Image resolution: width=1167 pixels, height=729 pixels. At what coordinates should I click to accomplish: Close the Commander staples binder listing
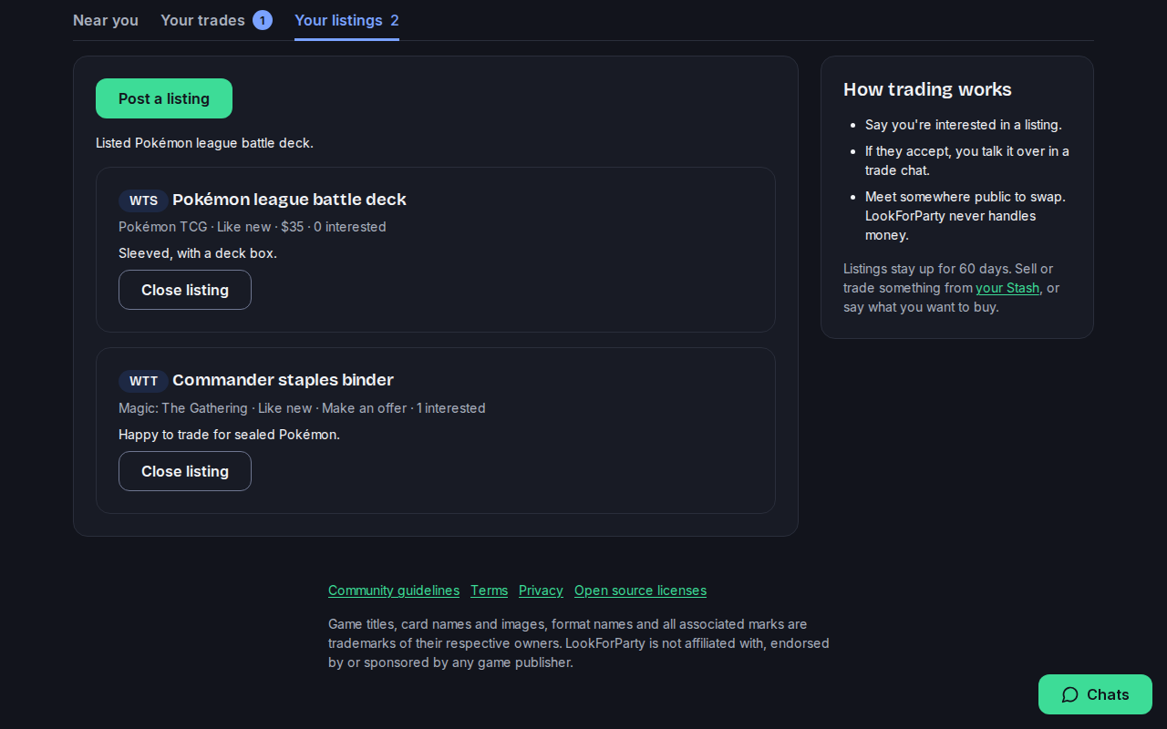pos(185,471)
